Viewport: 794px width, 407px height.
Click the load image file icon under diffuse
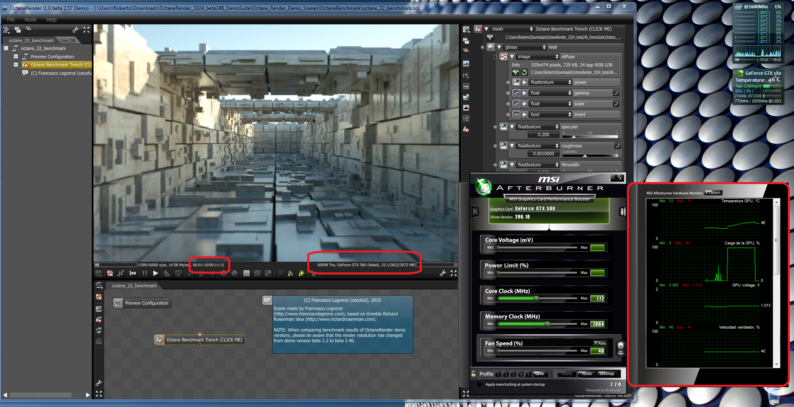tap(516, 72)
